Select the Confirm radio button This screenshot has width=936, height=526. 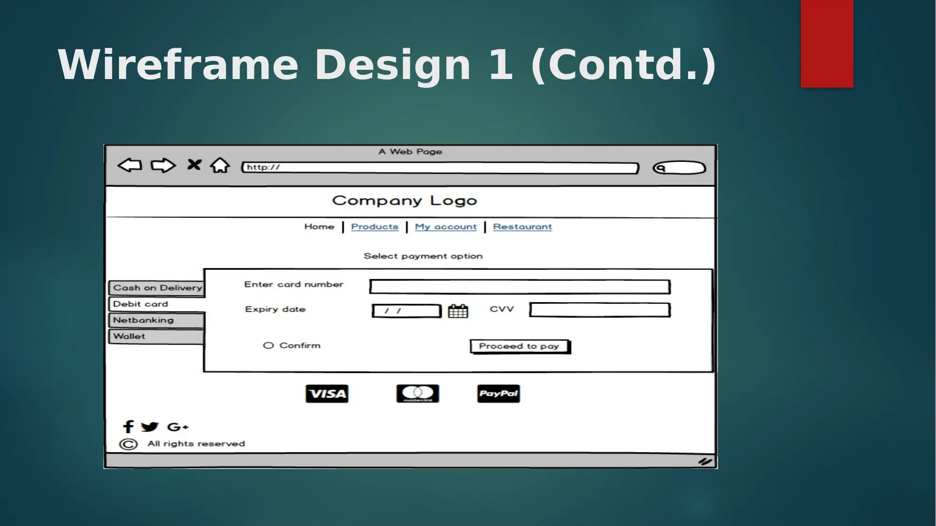267,345
